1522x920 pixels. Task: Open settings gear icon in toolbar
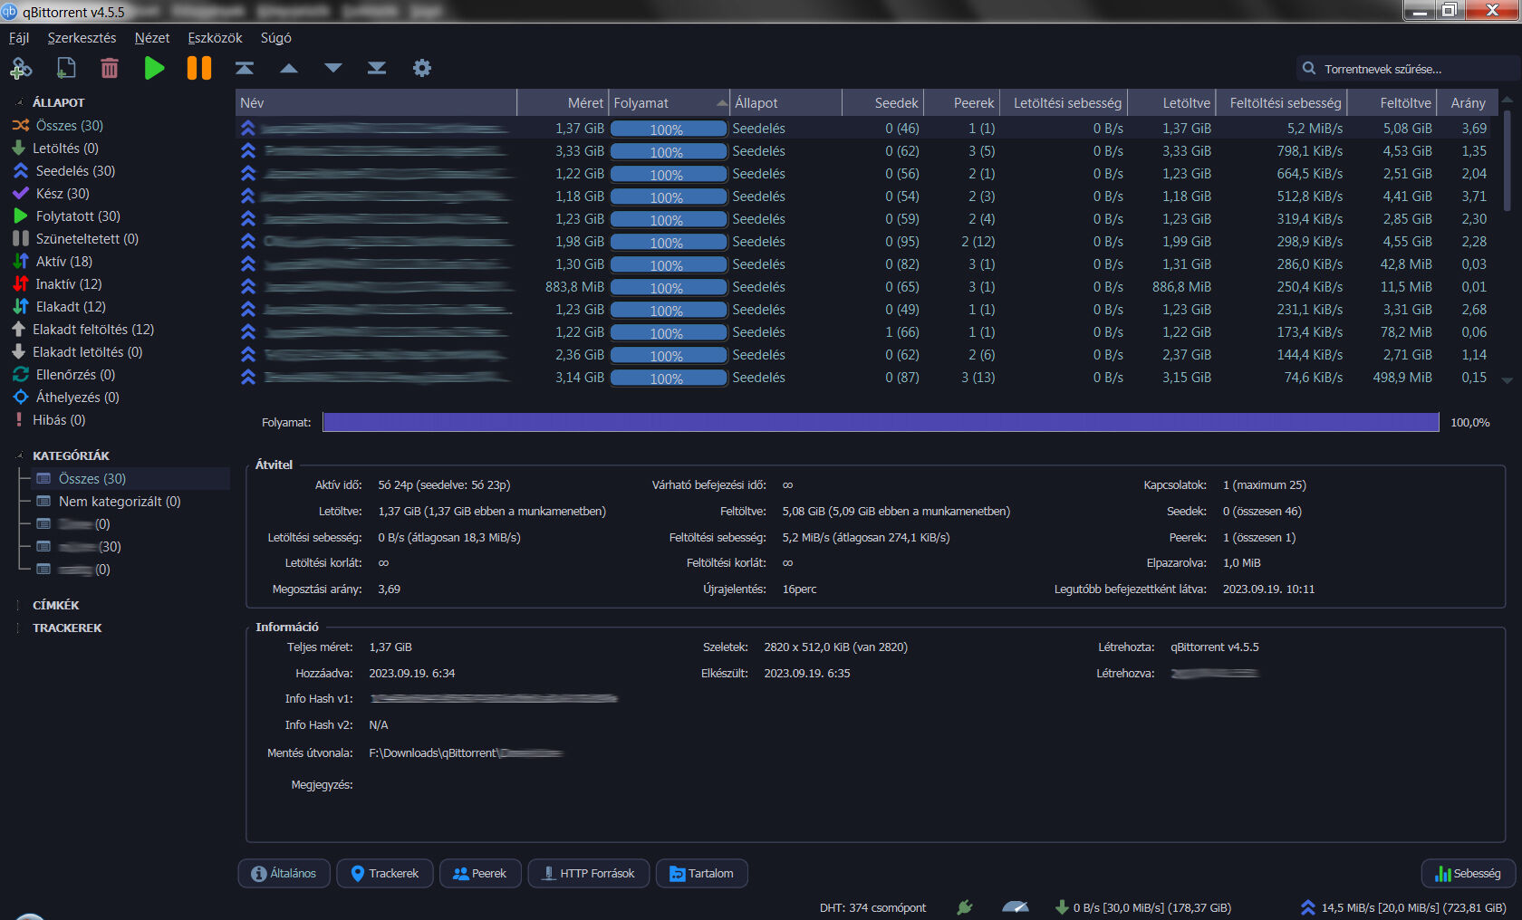tap(422, 68)
